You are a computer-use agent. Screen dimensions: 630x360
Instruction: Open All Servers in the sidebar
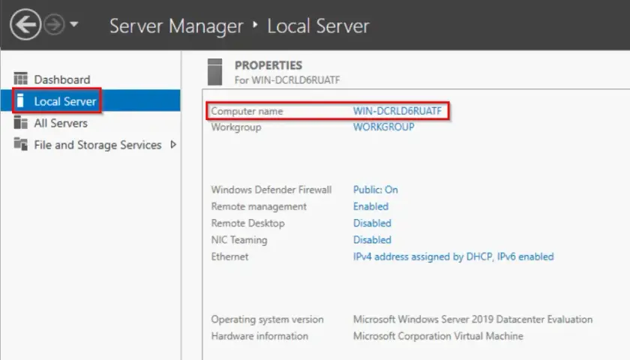click(61, 123)
